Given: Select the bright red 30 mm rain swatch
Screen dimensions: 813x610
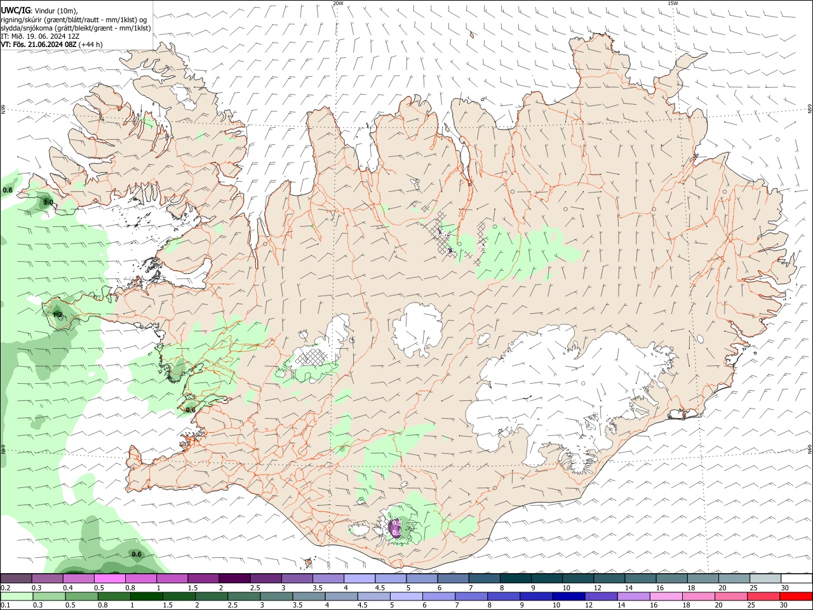Looking at the screenshot, I should click(796, 597).
